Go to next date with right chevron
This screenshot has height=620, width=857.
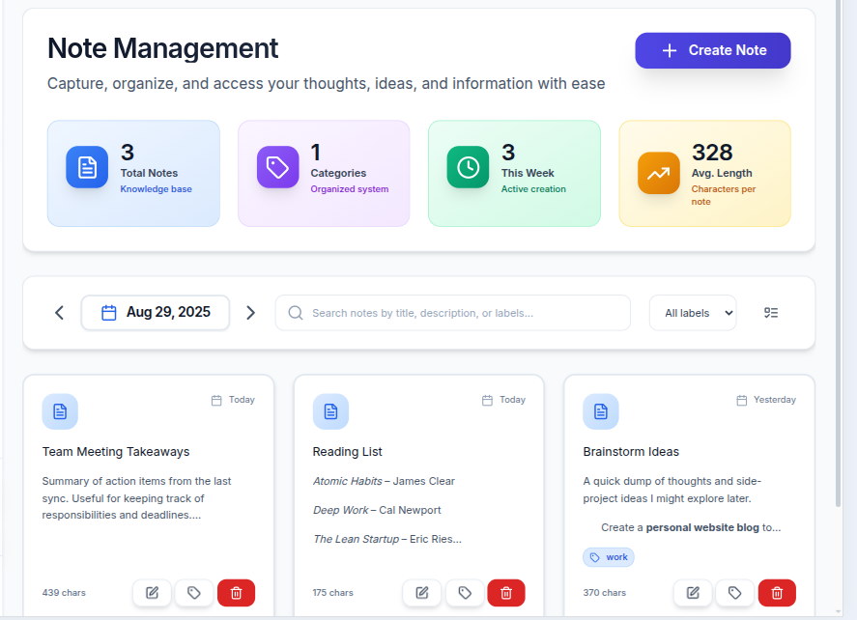251,313
